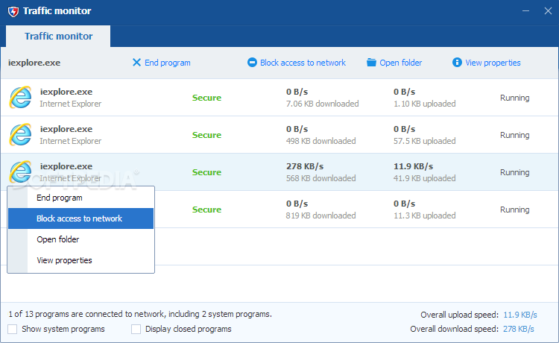
Task: Click the programs connected to network summary text
Action: point(140,314)
